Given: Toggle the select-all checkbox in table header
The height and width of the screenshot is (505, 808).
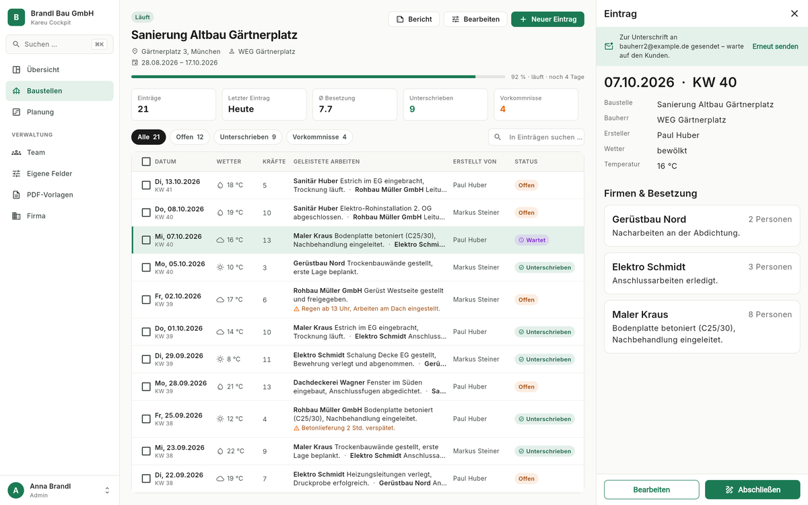Looking at the screenshot, I should tap(146, 162).
